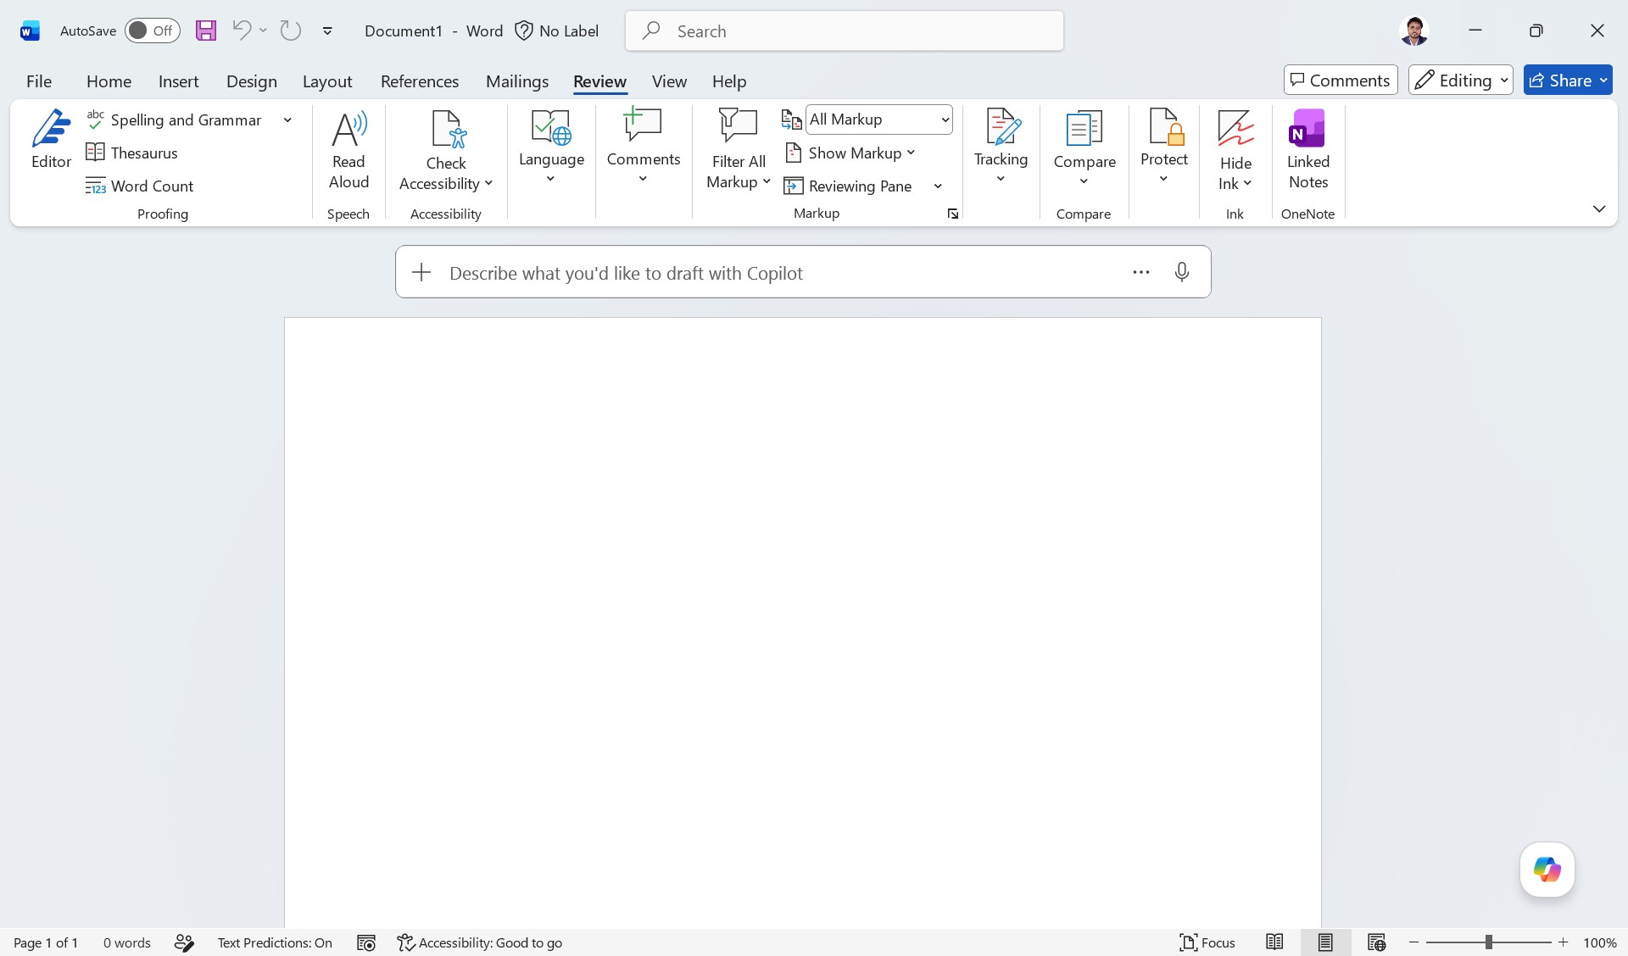The image size is (1628, 956).
Task: Open the File tab
Action: (x=39, y=81)
